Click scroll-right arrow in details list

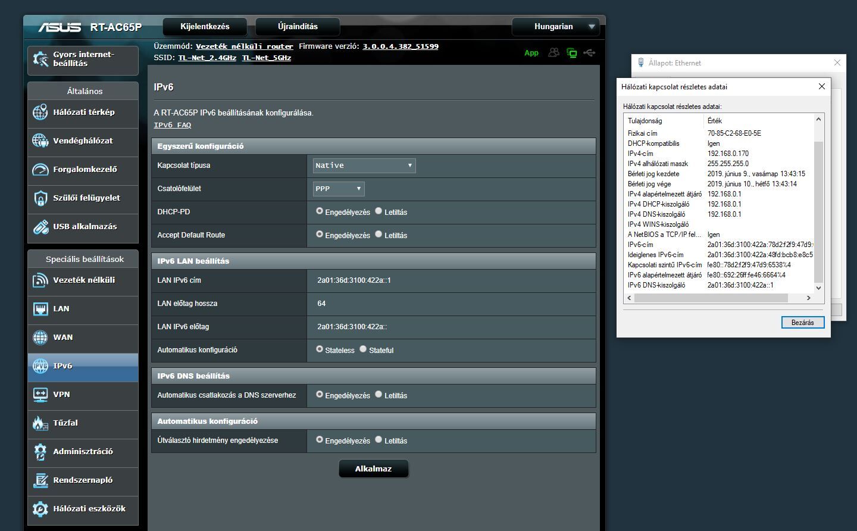pyautogui.click(x=808, y=298)
